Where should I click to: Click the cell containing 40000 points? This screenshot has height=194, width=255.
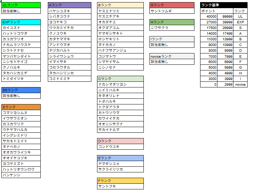209,17
